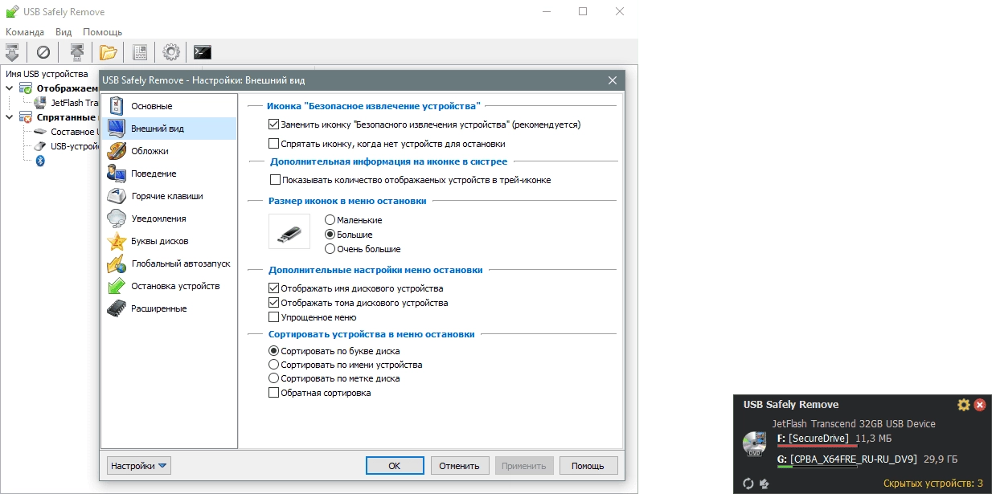This screenshot has width=992, height=494.
Task: Check Показывать количество отображаемых устройств checkbox
Action: (x=276, y=180)
